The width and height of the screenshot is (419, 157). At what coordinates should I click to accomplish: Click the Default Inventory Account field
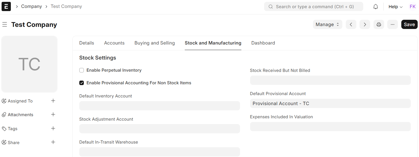[159, 106]
